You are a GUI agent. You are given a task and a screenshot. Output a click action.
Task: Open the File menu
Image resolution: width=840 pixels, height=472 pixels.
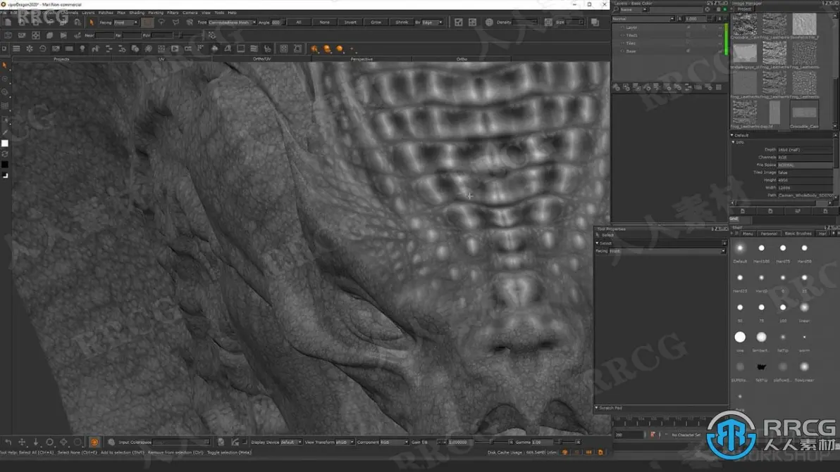[x=4, y=12]
